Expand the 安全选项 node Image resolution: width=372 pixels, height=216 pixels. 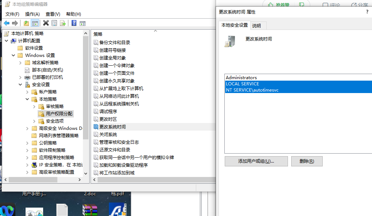point(34,121)
